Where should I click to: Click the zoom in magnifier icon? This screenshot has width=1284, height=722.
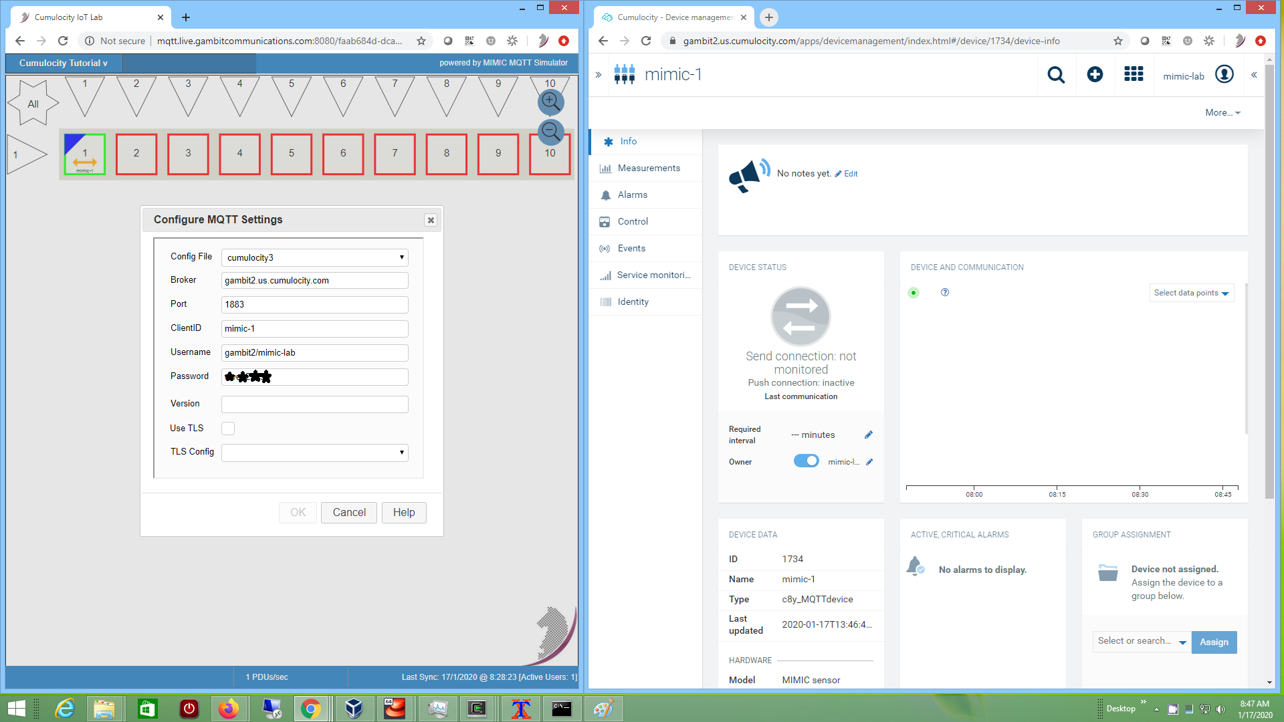tap(550, 102)
